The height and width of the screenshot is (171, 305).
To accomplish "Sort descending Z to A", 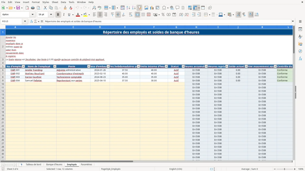I will pos(134,8).
